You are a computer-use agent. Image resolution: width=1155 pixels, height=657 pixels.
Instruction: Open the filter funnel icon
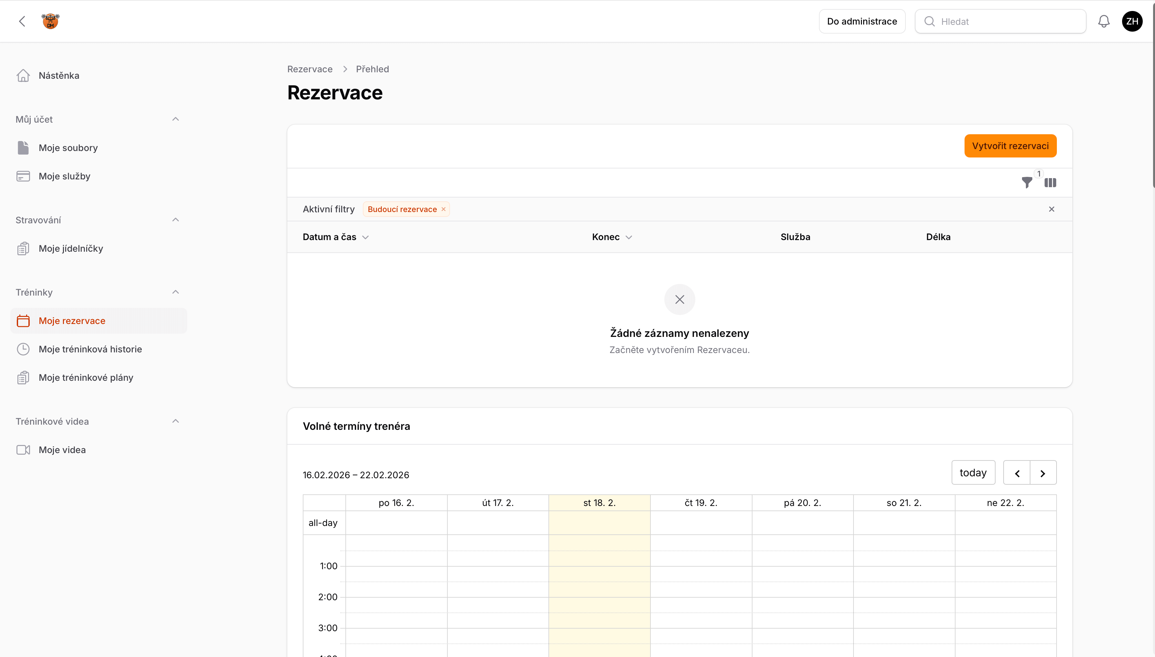click(x=1027, y=182)
